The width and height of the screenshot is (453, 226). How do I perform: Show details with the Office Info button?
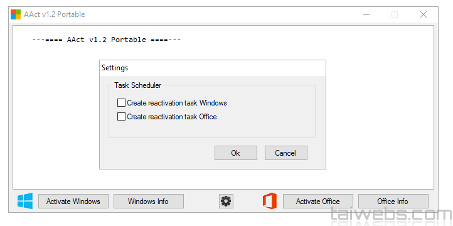tap(393, 201)
